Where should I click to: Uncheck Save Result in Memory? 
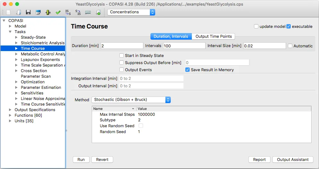point(187,70)
